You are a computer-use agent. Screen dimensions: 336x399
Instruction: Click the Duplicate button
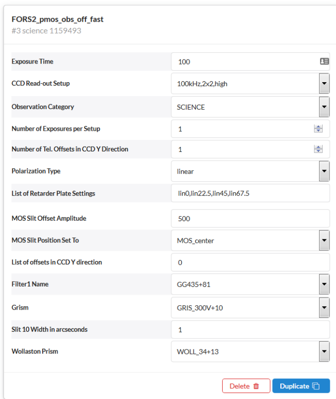click(301, 386)
